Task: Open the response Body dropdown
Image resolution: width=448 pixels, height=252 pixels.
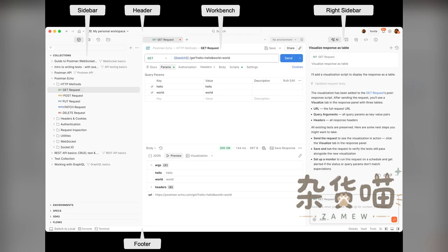Action: [x=151, y=148]
